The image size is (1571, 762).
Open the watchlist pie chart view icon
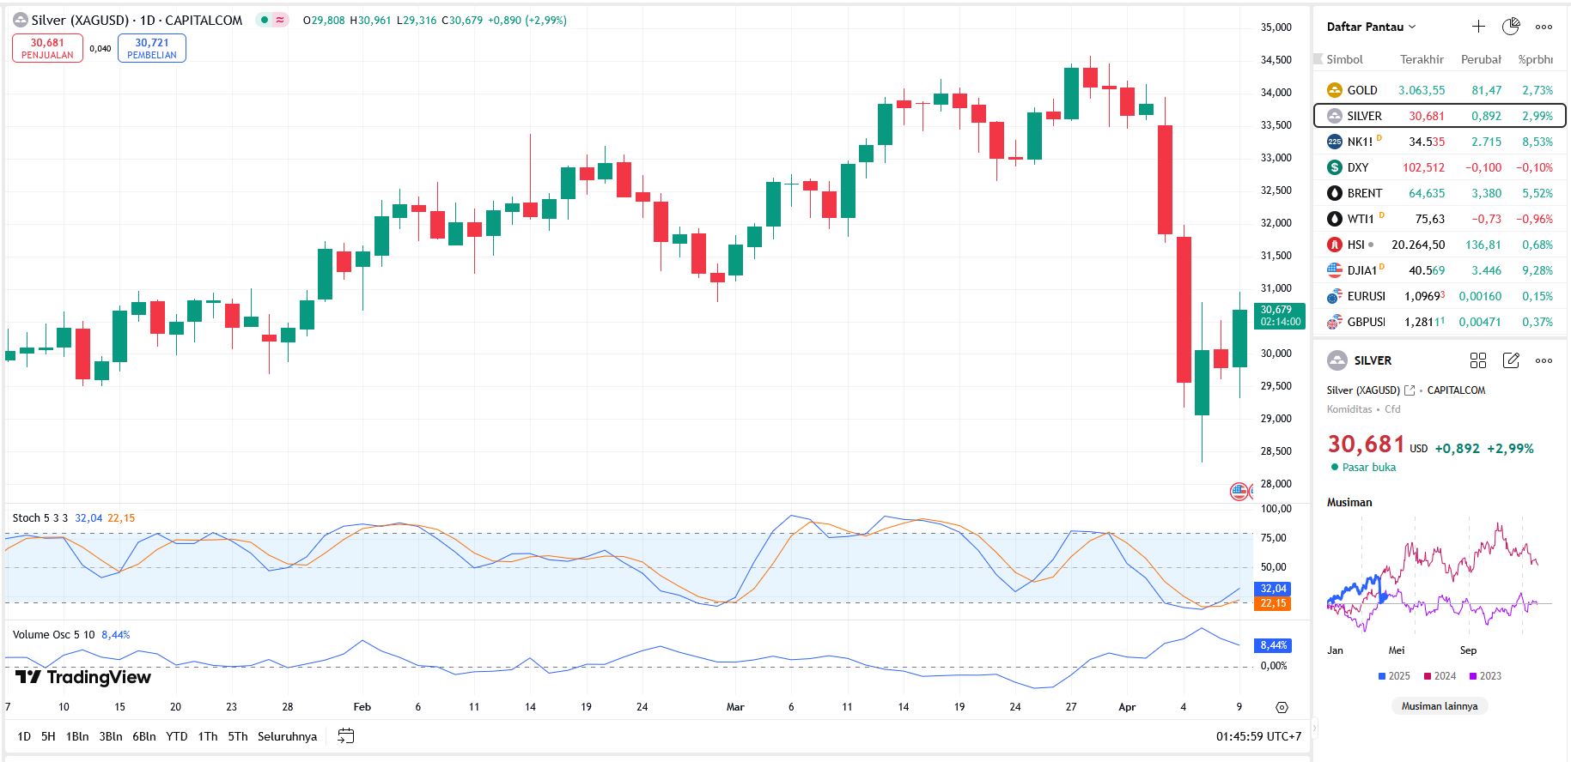(1511, 27)
